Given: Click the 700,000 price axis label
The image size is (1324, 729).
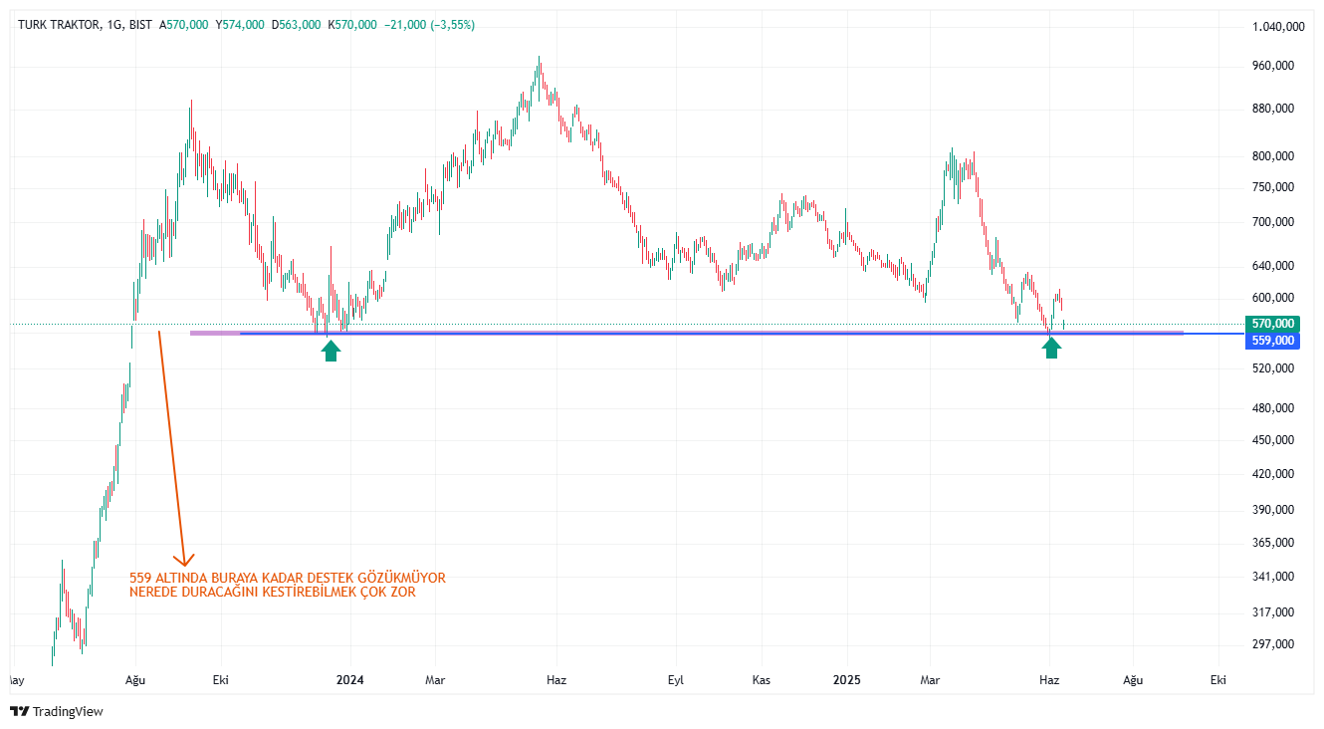Looking at the screenshot, I should (1273, 222).
